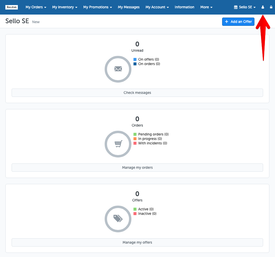Expand the My Orders dropdown menu
Image resolution: width=275 pixels, height=257 pixels.
[x=36, y=7]
